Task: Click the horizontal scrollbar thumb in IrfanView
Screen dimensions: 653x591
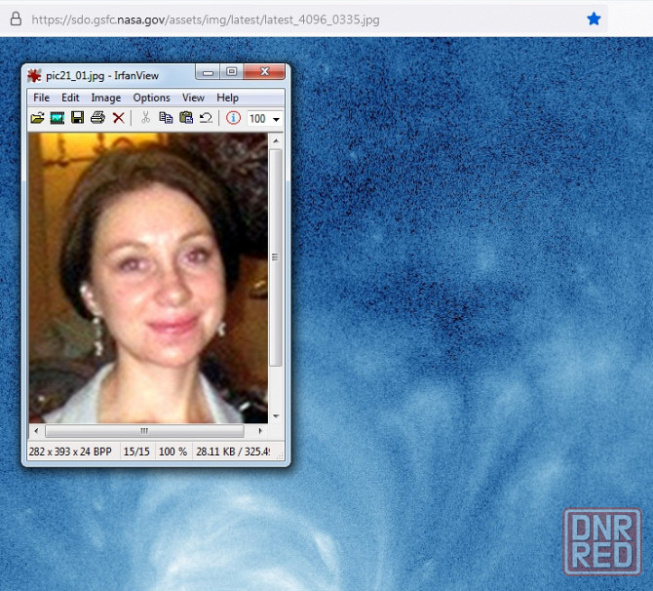Action: tap(144, 430)
